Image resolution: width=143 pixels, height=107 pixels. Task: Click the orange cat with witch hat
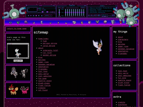click(x=13, y=90)
